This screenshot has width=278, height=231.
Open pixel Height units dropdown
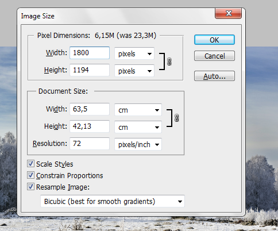[x=134, y=71]
